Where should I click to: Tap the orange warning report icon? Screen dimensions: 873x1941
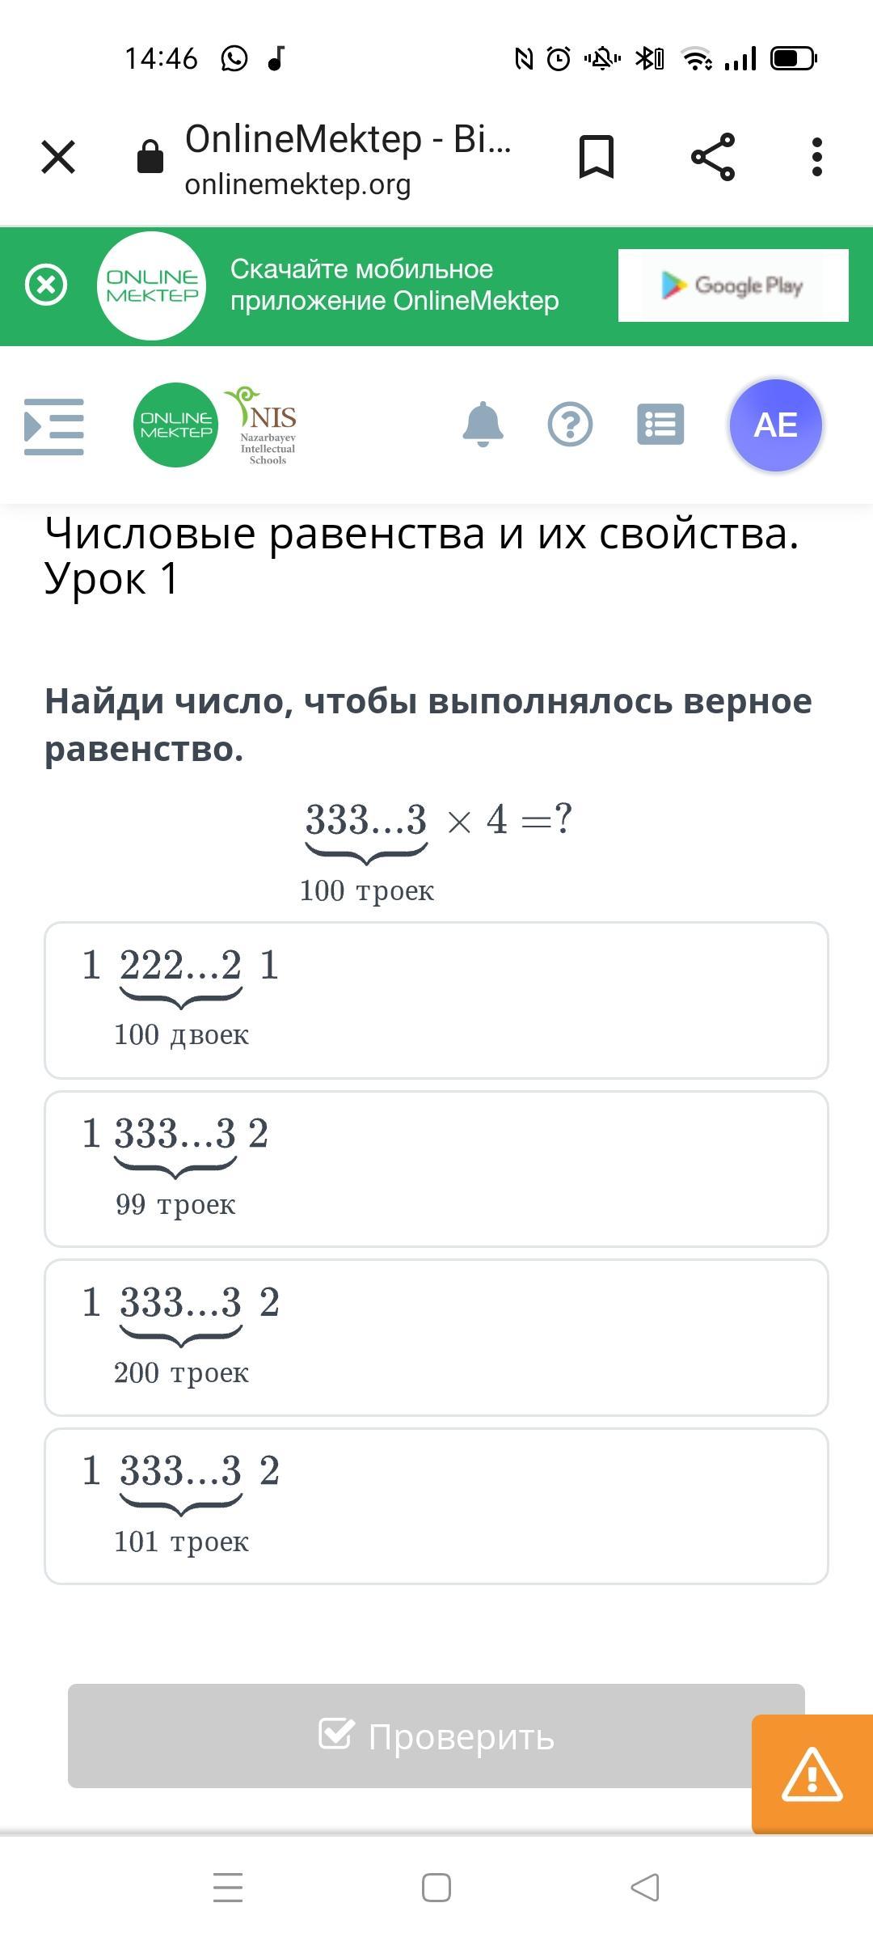pos(812,1774)
